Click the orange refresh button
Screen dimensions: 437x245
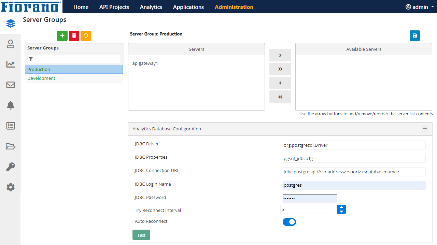(x=86, y=36)
